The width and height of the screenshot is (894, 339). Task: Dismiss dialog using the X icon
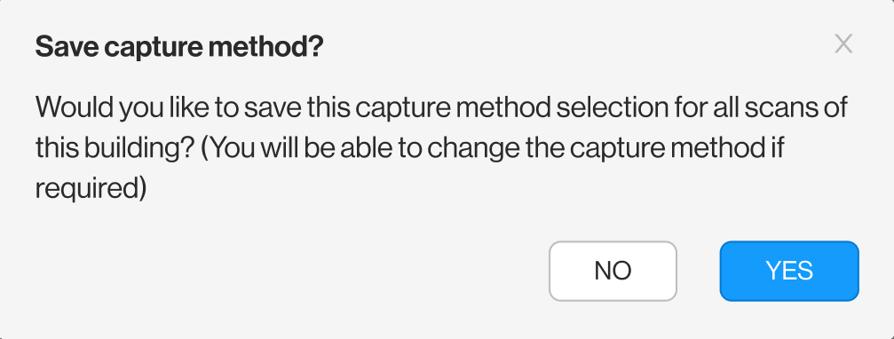point(843,43)
